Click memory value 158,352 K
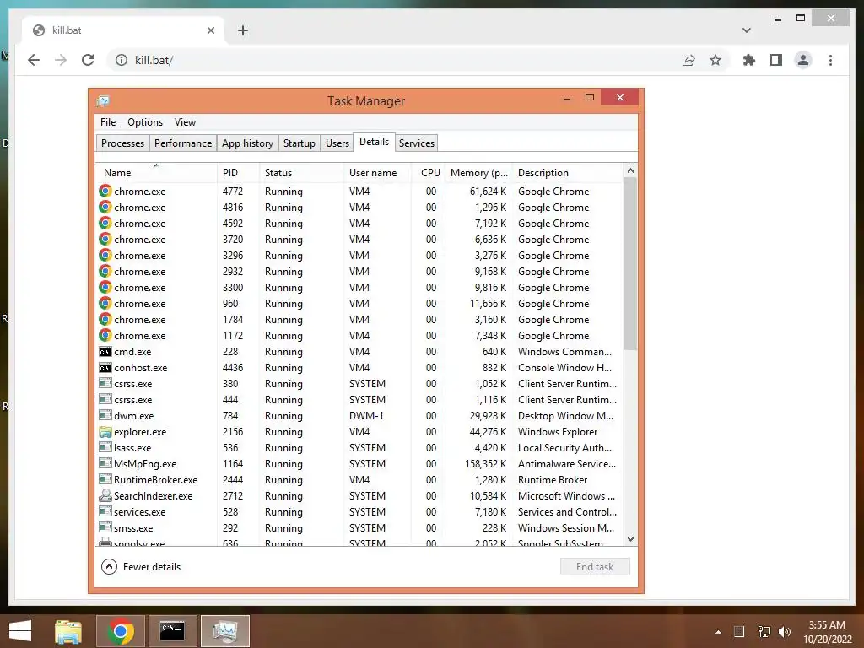This screenshot has height=648, width=864. [x=485, y=464]
